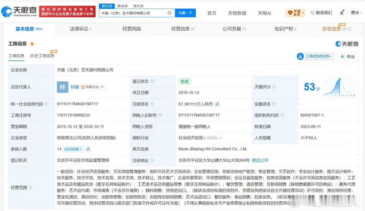
Task: Switch to 查老板 search tab
Action: point(123,6)
